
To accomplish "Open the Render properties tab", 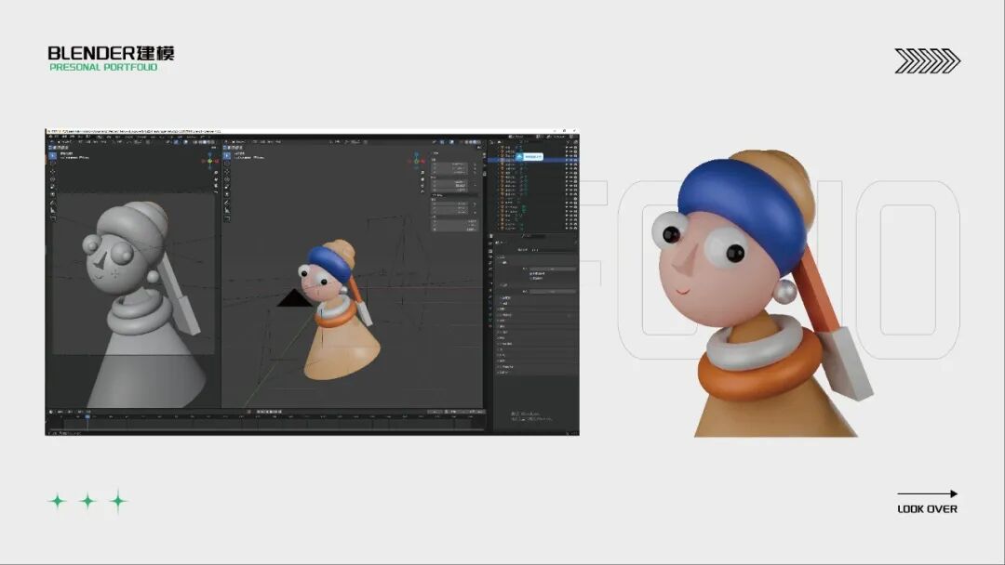I will point(491,251).
